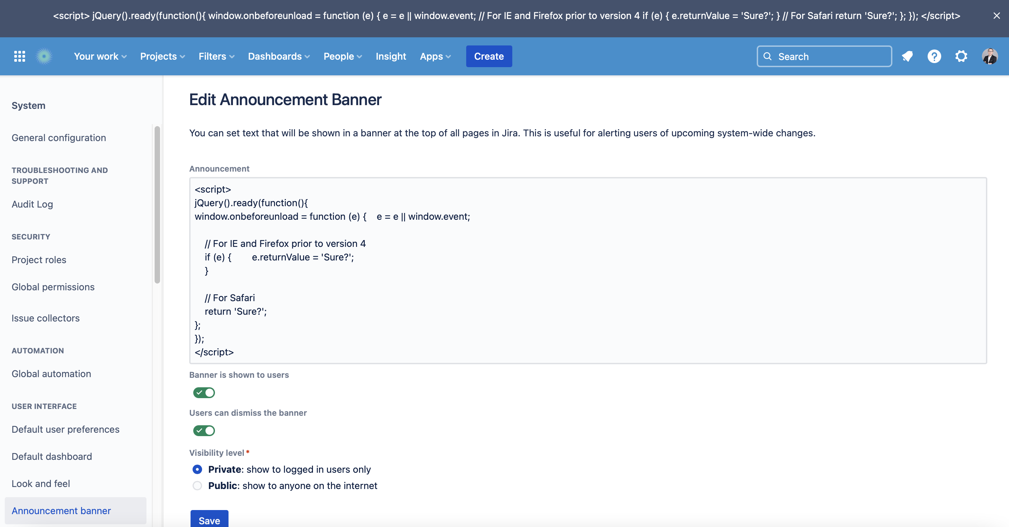Toggle Banner is shown to users
1009x527 pixels.
(x=204, y=393)
